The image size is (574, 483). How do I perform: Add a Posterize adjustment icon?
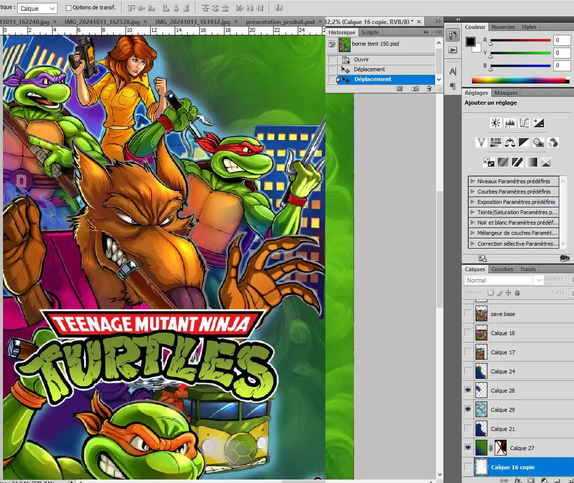pyautogui.click(x=503, y=162)
